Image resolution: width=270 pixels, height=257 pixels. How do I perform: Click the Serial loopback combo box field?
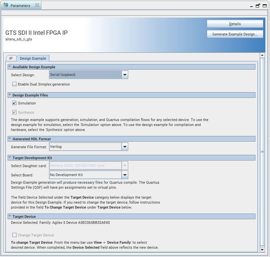[85, 75]
